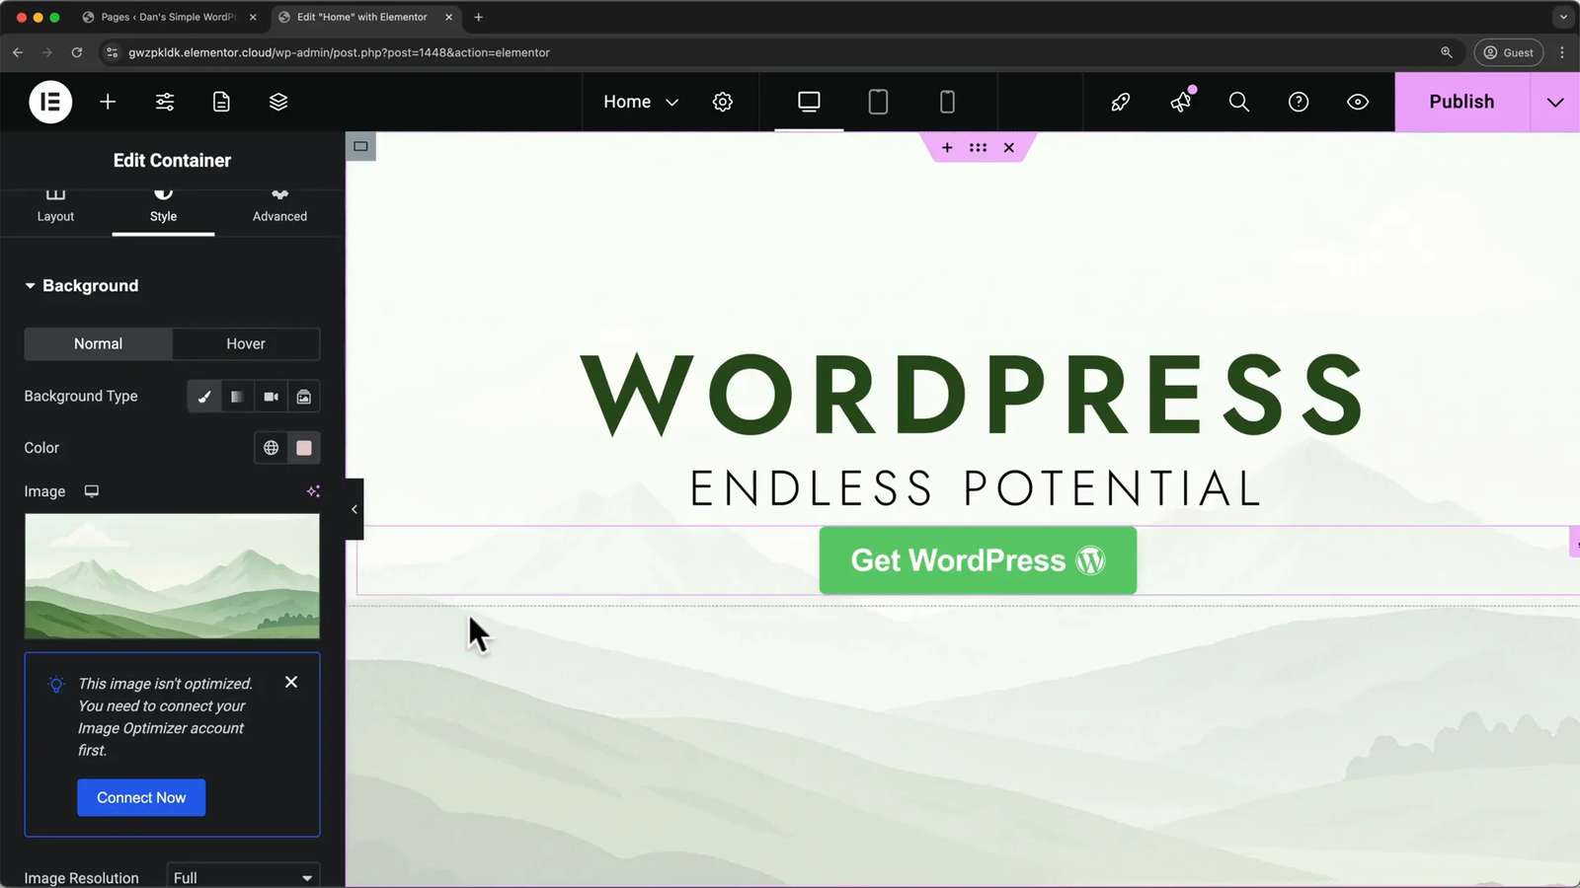The width and height of the screenshot is (1580, 888).
Task: Select Normal background state
Action: 99,343
